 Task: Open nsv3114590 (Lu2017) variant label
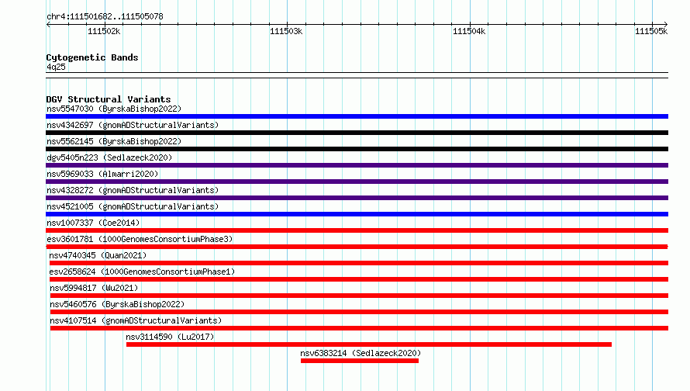[170, 337]
